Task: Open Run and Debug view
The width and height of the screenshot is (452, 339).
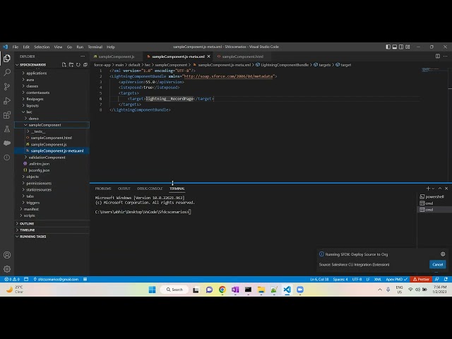Action: point(7,101)
